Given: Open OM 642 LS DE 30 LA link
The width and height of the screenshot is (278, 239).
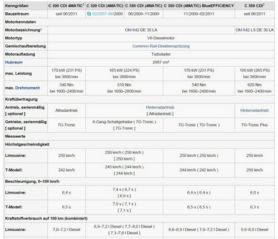Looking at the screenshot, I should point(255,30).
